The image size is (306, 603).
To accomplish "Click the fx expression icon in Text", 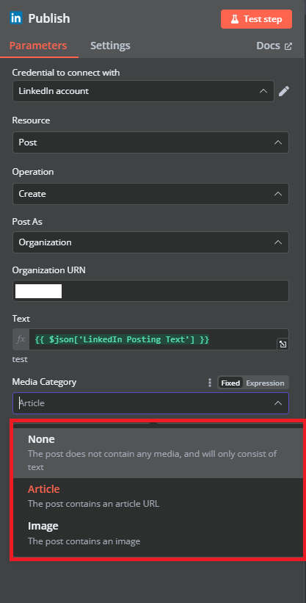I will pyautogui.click(x=21, y=339).
